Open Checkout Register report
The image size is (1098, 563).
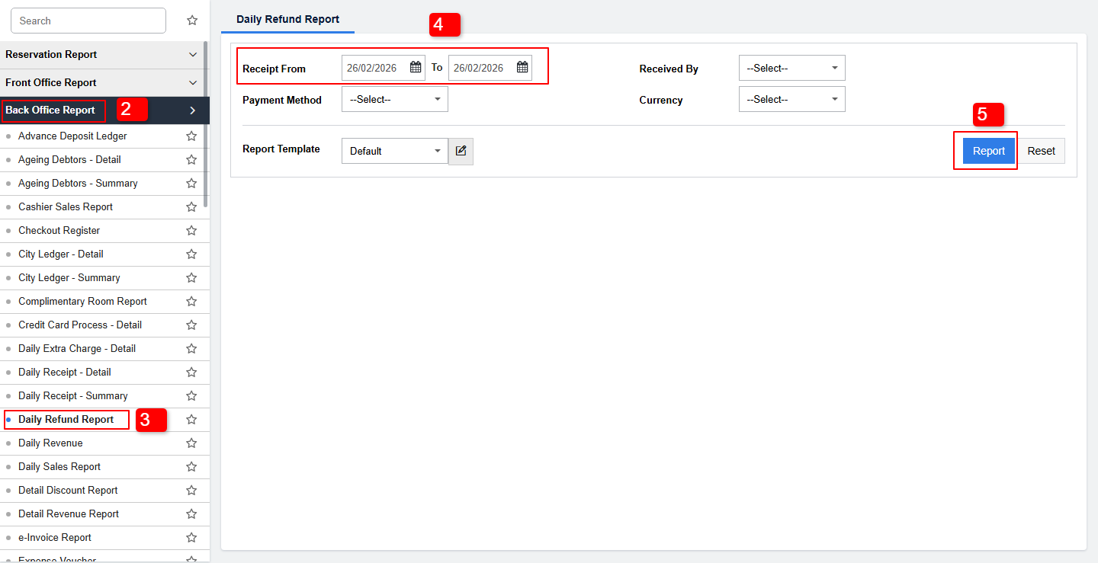[59, 231]
